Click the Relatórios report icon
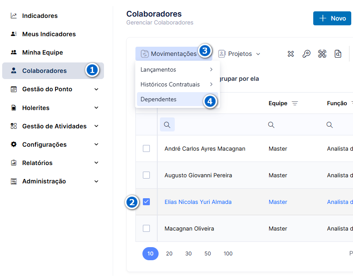The width and height of the screenshot is (353, 279). point(14,163)
